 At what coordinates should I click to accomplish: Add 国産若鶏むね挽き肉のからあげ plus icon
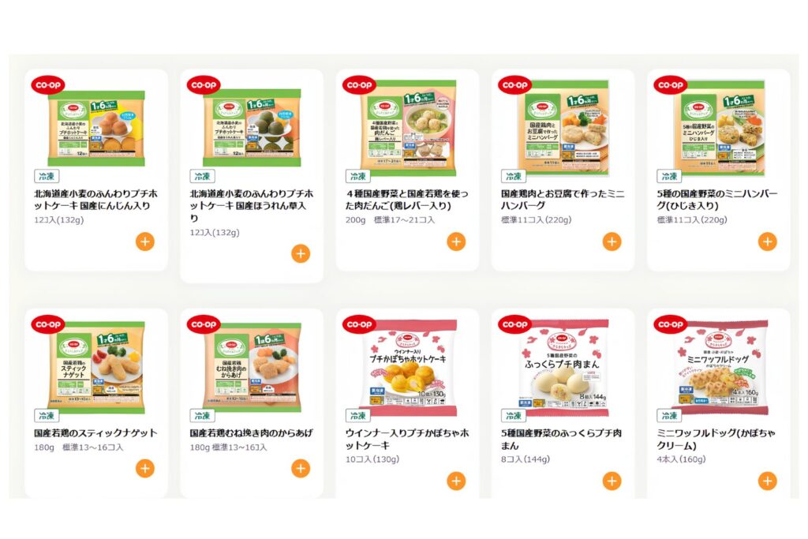pos(301,469)
